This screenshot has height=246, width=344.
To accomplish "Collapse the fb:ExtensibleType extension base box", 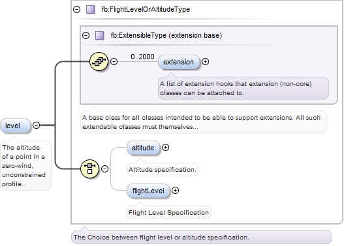I will pos(86,35).
